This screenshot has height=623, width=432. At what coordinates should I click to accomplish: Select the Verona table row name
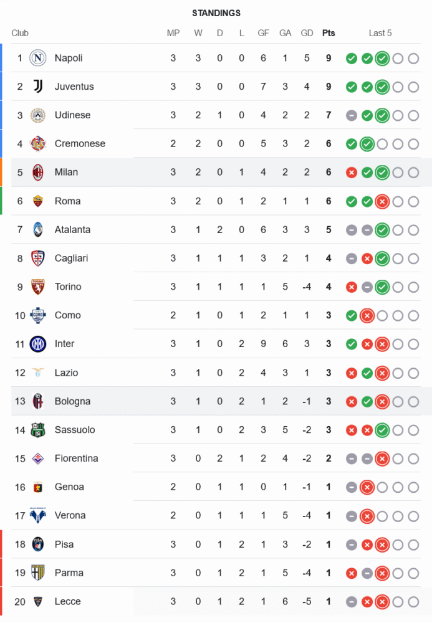[x=70, y=515]
